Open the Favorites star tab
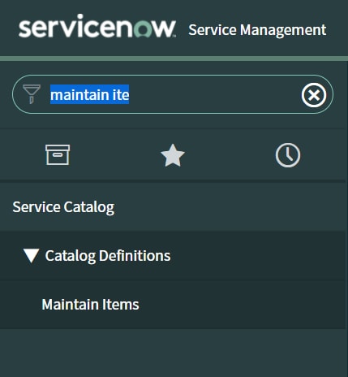The width and height of the screenshot is (348, 377). pyautogui.click(x=173, y=155)
